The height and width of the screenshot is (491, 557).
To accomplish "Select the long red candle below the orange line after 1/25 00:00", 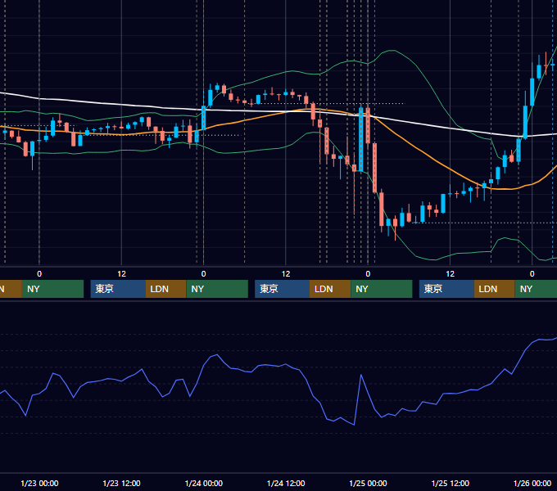I will (375, 168).
